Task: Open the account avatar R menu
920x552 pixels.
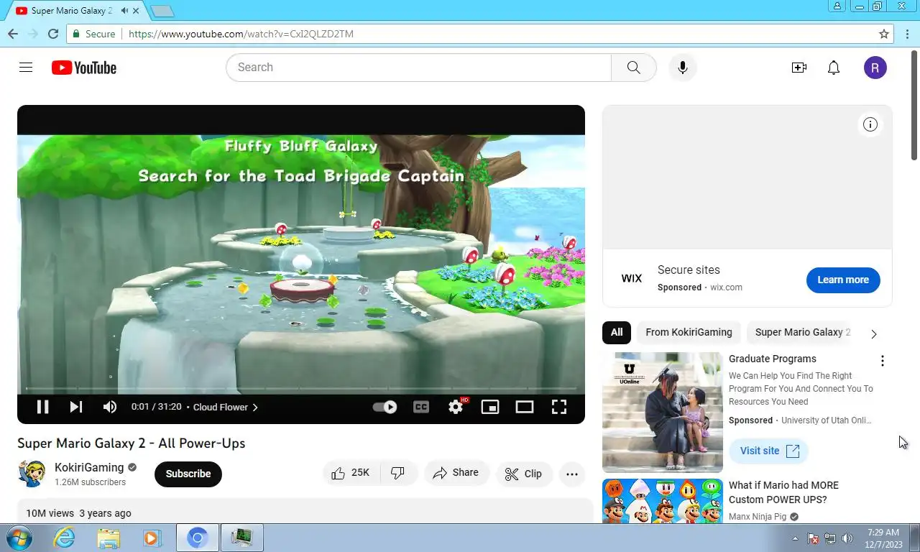Action: 875,68
